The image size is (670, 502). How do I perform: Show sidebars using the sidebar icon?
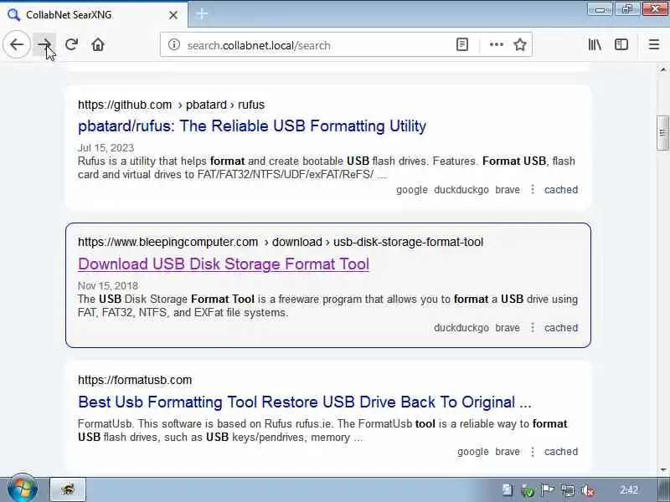pyautogui.click(x=621, y=44)
